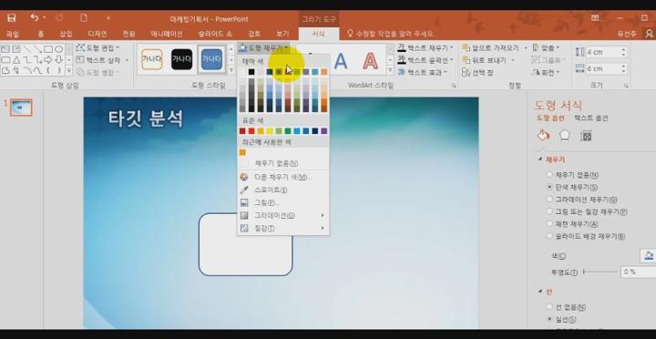This screenshot has height=339, width=656.
Task: Click the Undo arrow icon
Action: coord(35,17)
